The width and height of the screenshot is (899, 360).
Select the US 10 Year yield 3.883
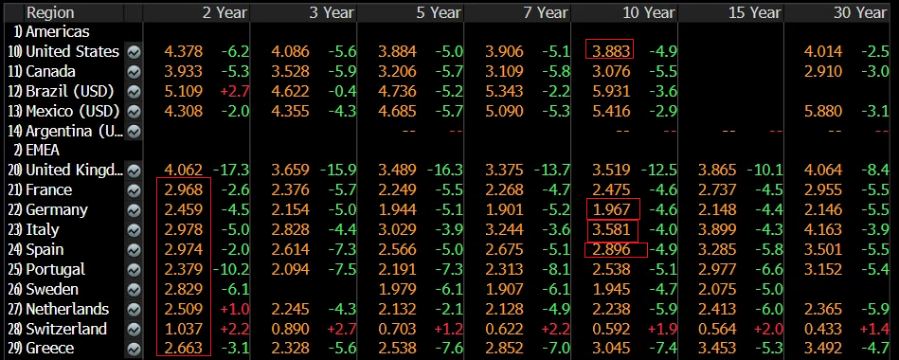tap(609, 50)
